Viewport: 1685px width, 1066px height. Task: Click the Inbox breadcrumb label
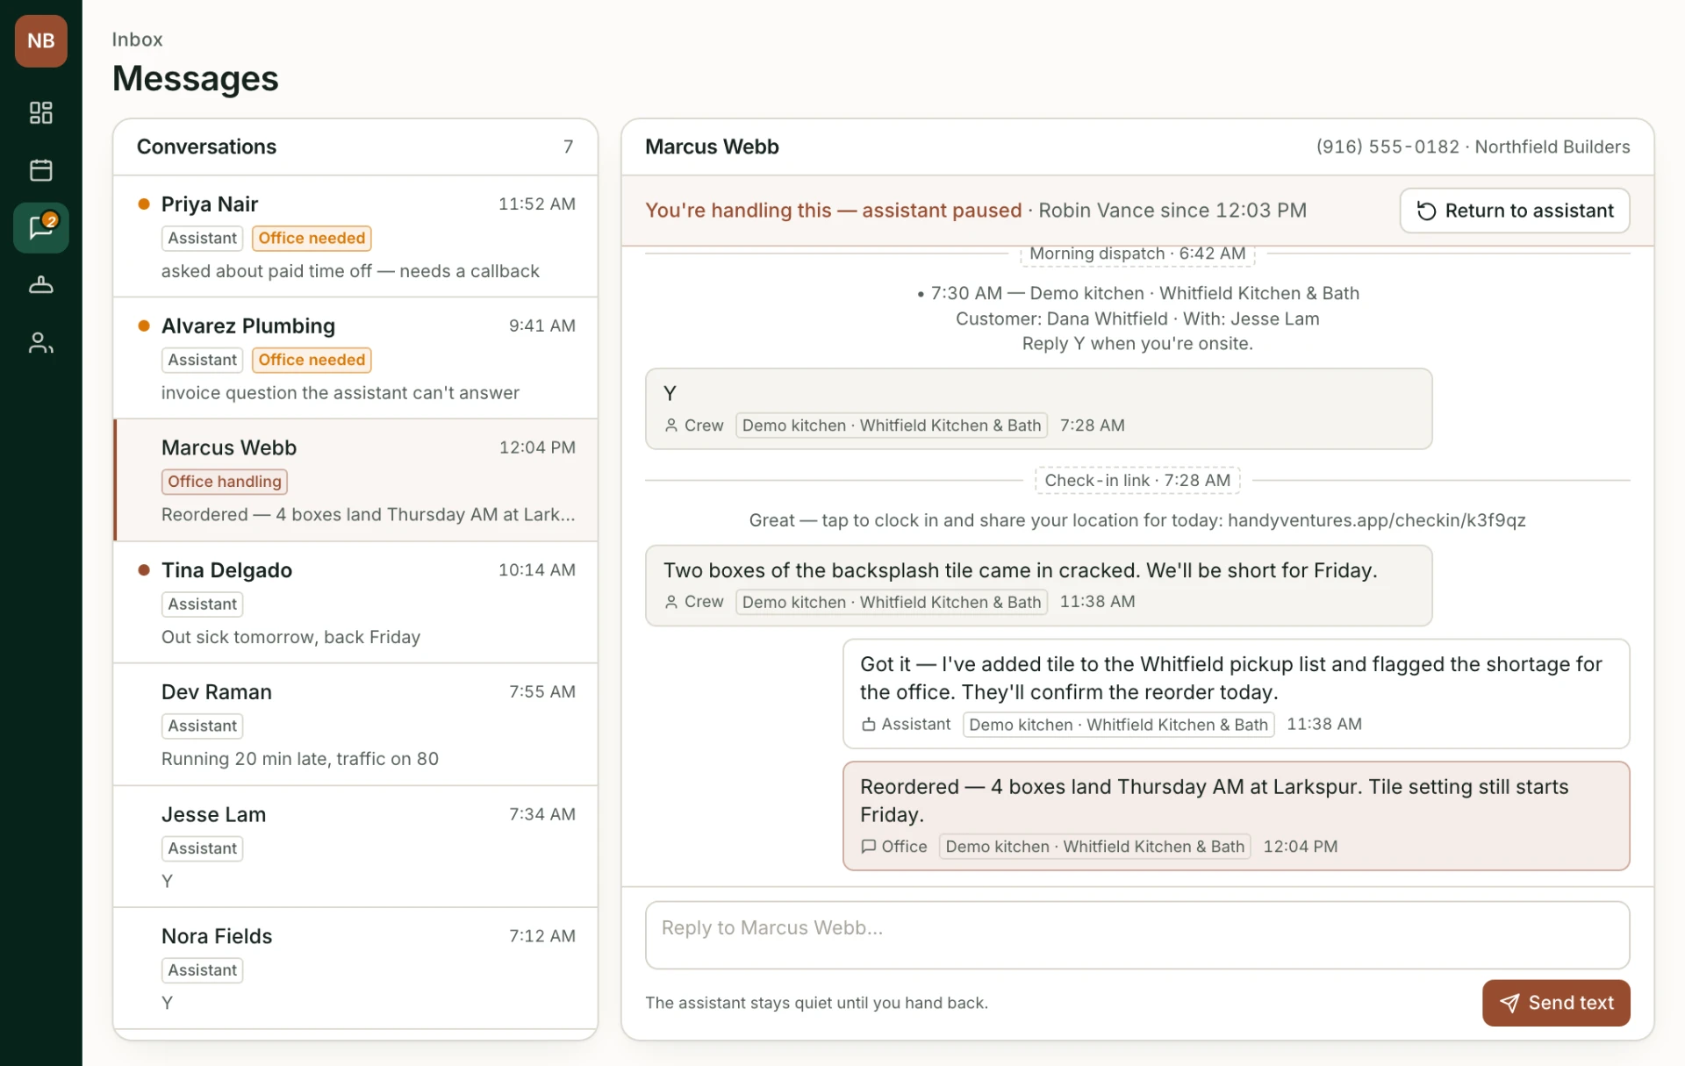[137, 39]
